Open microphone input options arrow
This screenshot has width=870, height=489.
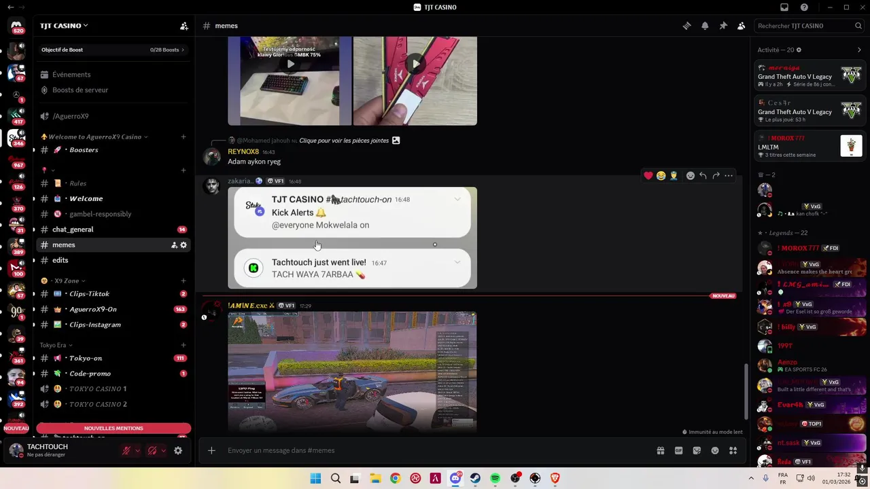coord(137,450)
